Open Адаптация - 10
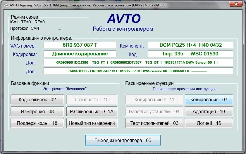This screenshot has width=246, height=154. (209, 111)
